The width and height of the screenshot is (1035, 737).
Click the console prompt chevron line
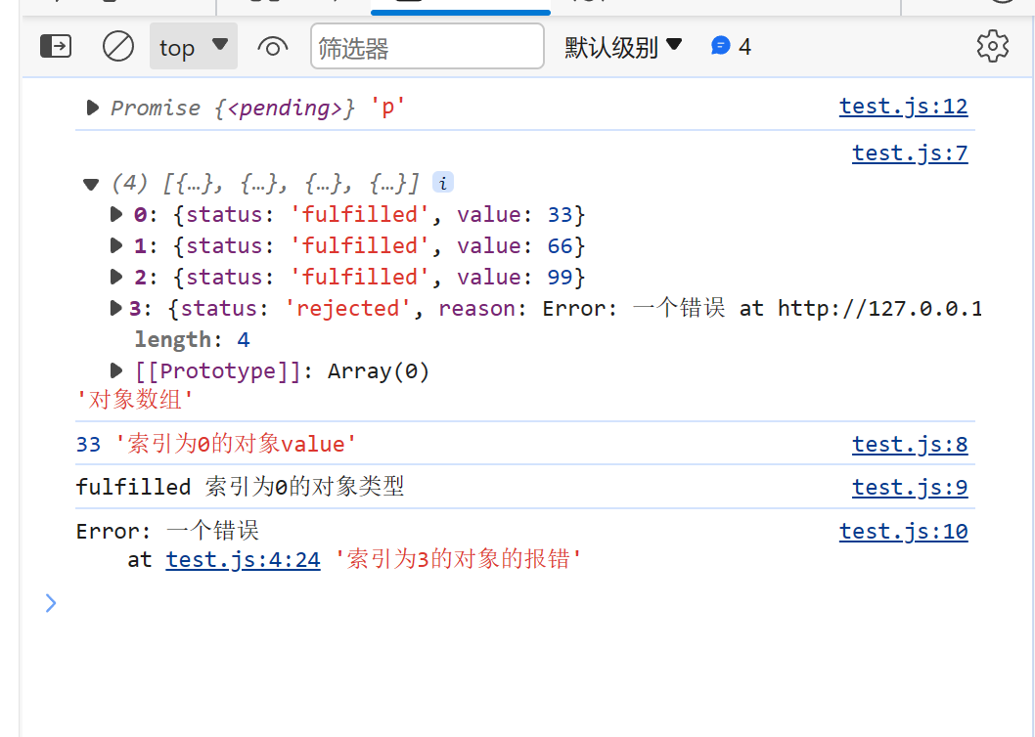pos(52,603)
